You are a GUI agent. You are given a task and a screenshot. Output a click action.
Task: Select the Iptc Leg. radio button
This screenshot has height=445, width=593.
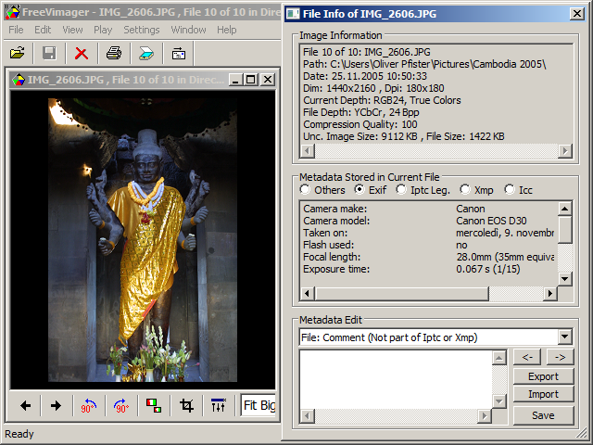pos(401,190)
